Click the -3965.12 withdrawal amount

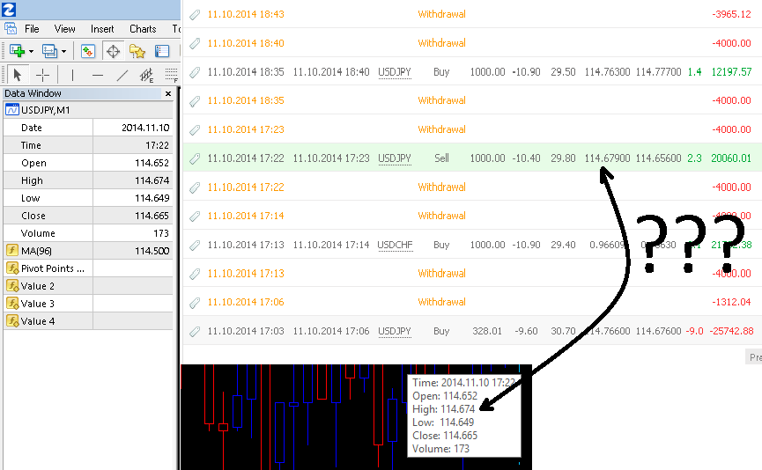[731, 14]
